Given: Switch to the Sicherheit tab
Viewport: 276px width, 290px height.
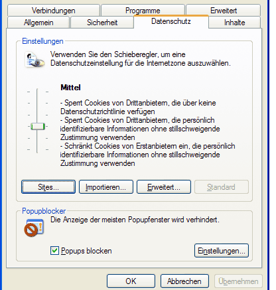Looking at the screenshot, I should (x=102, y=23).
